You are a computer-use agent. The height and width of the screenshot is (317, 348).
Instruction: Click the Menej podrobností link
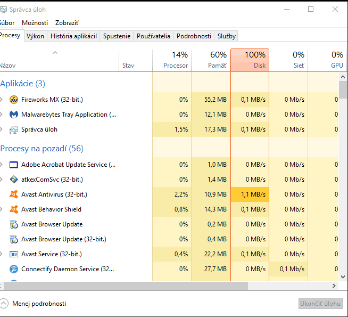coord(39,304)
